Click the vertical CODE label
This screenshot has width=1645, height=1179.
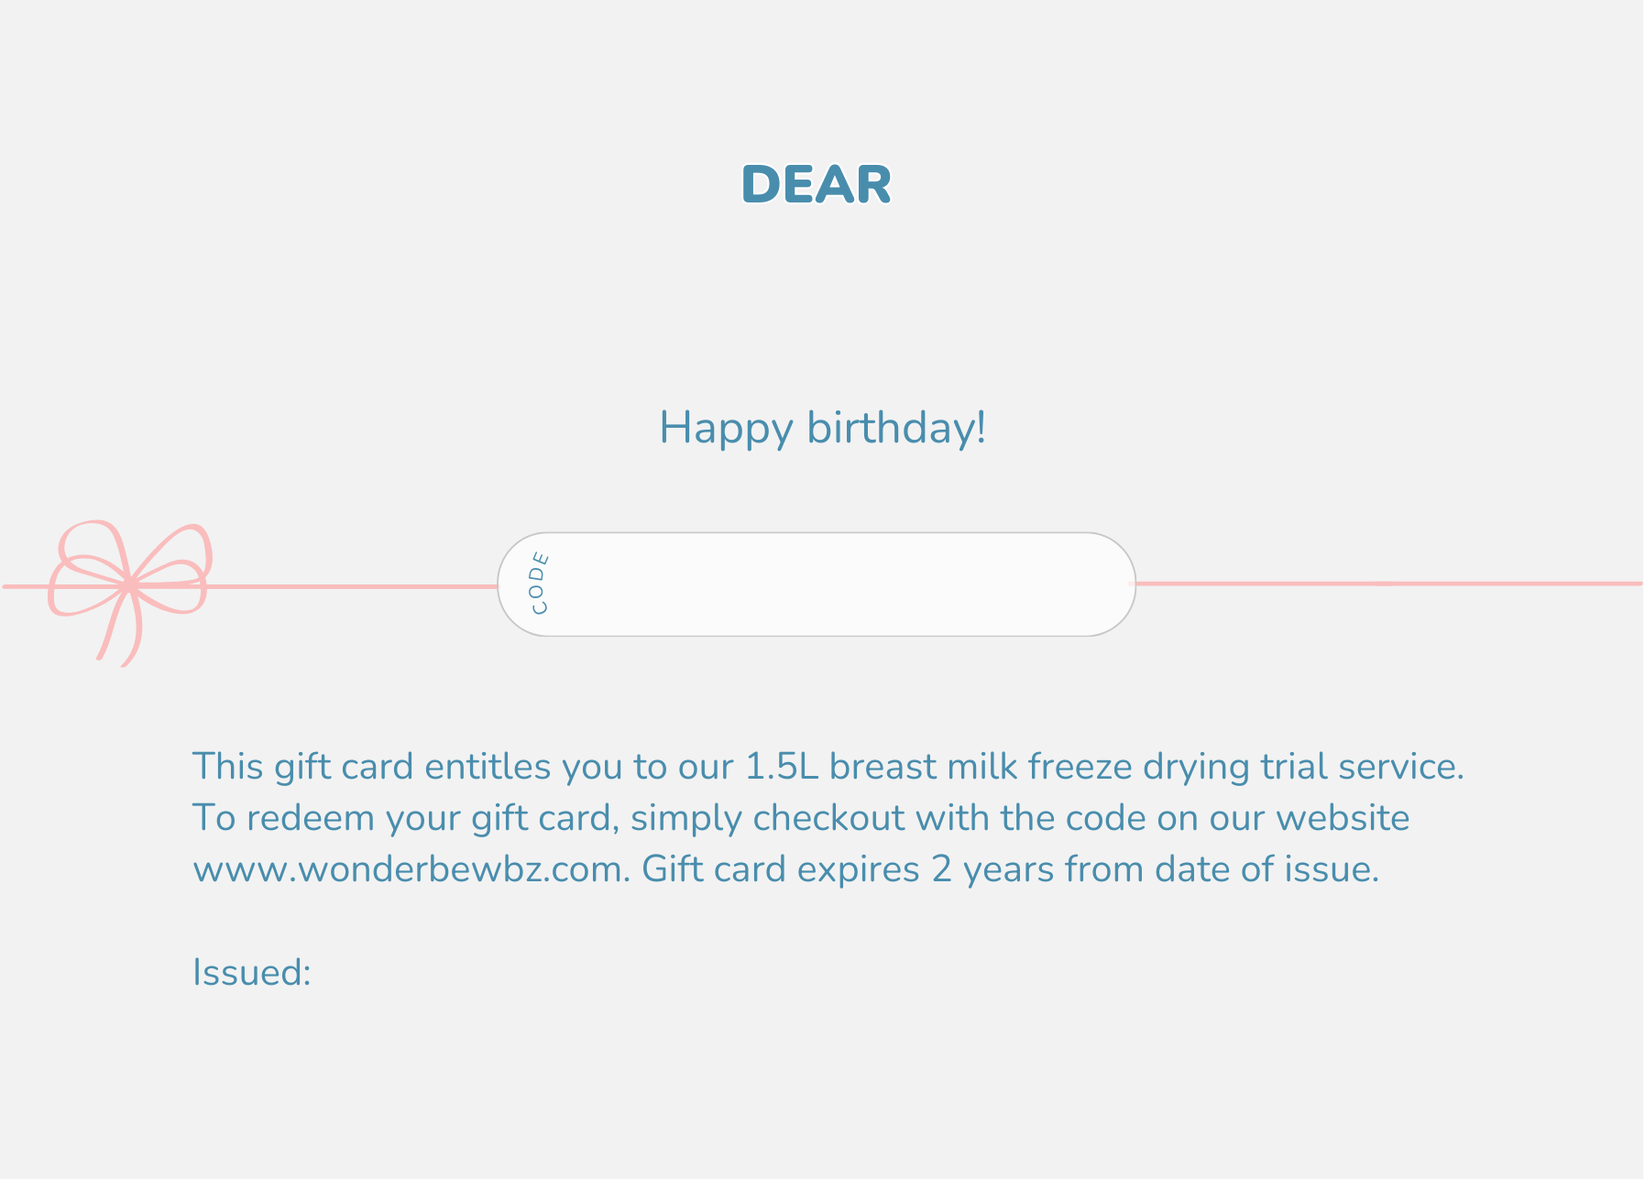540,584
